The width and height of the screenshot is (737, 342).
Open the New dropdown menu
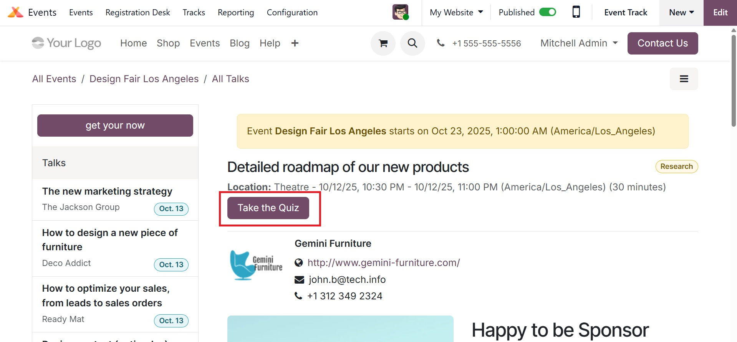click(681, 12)
